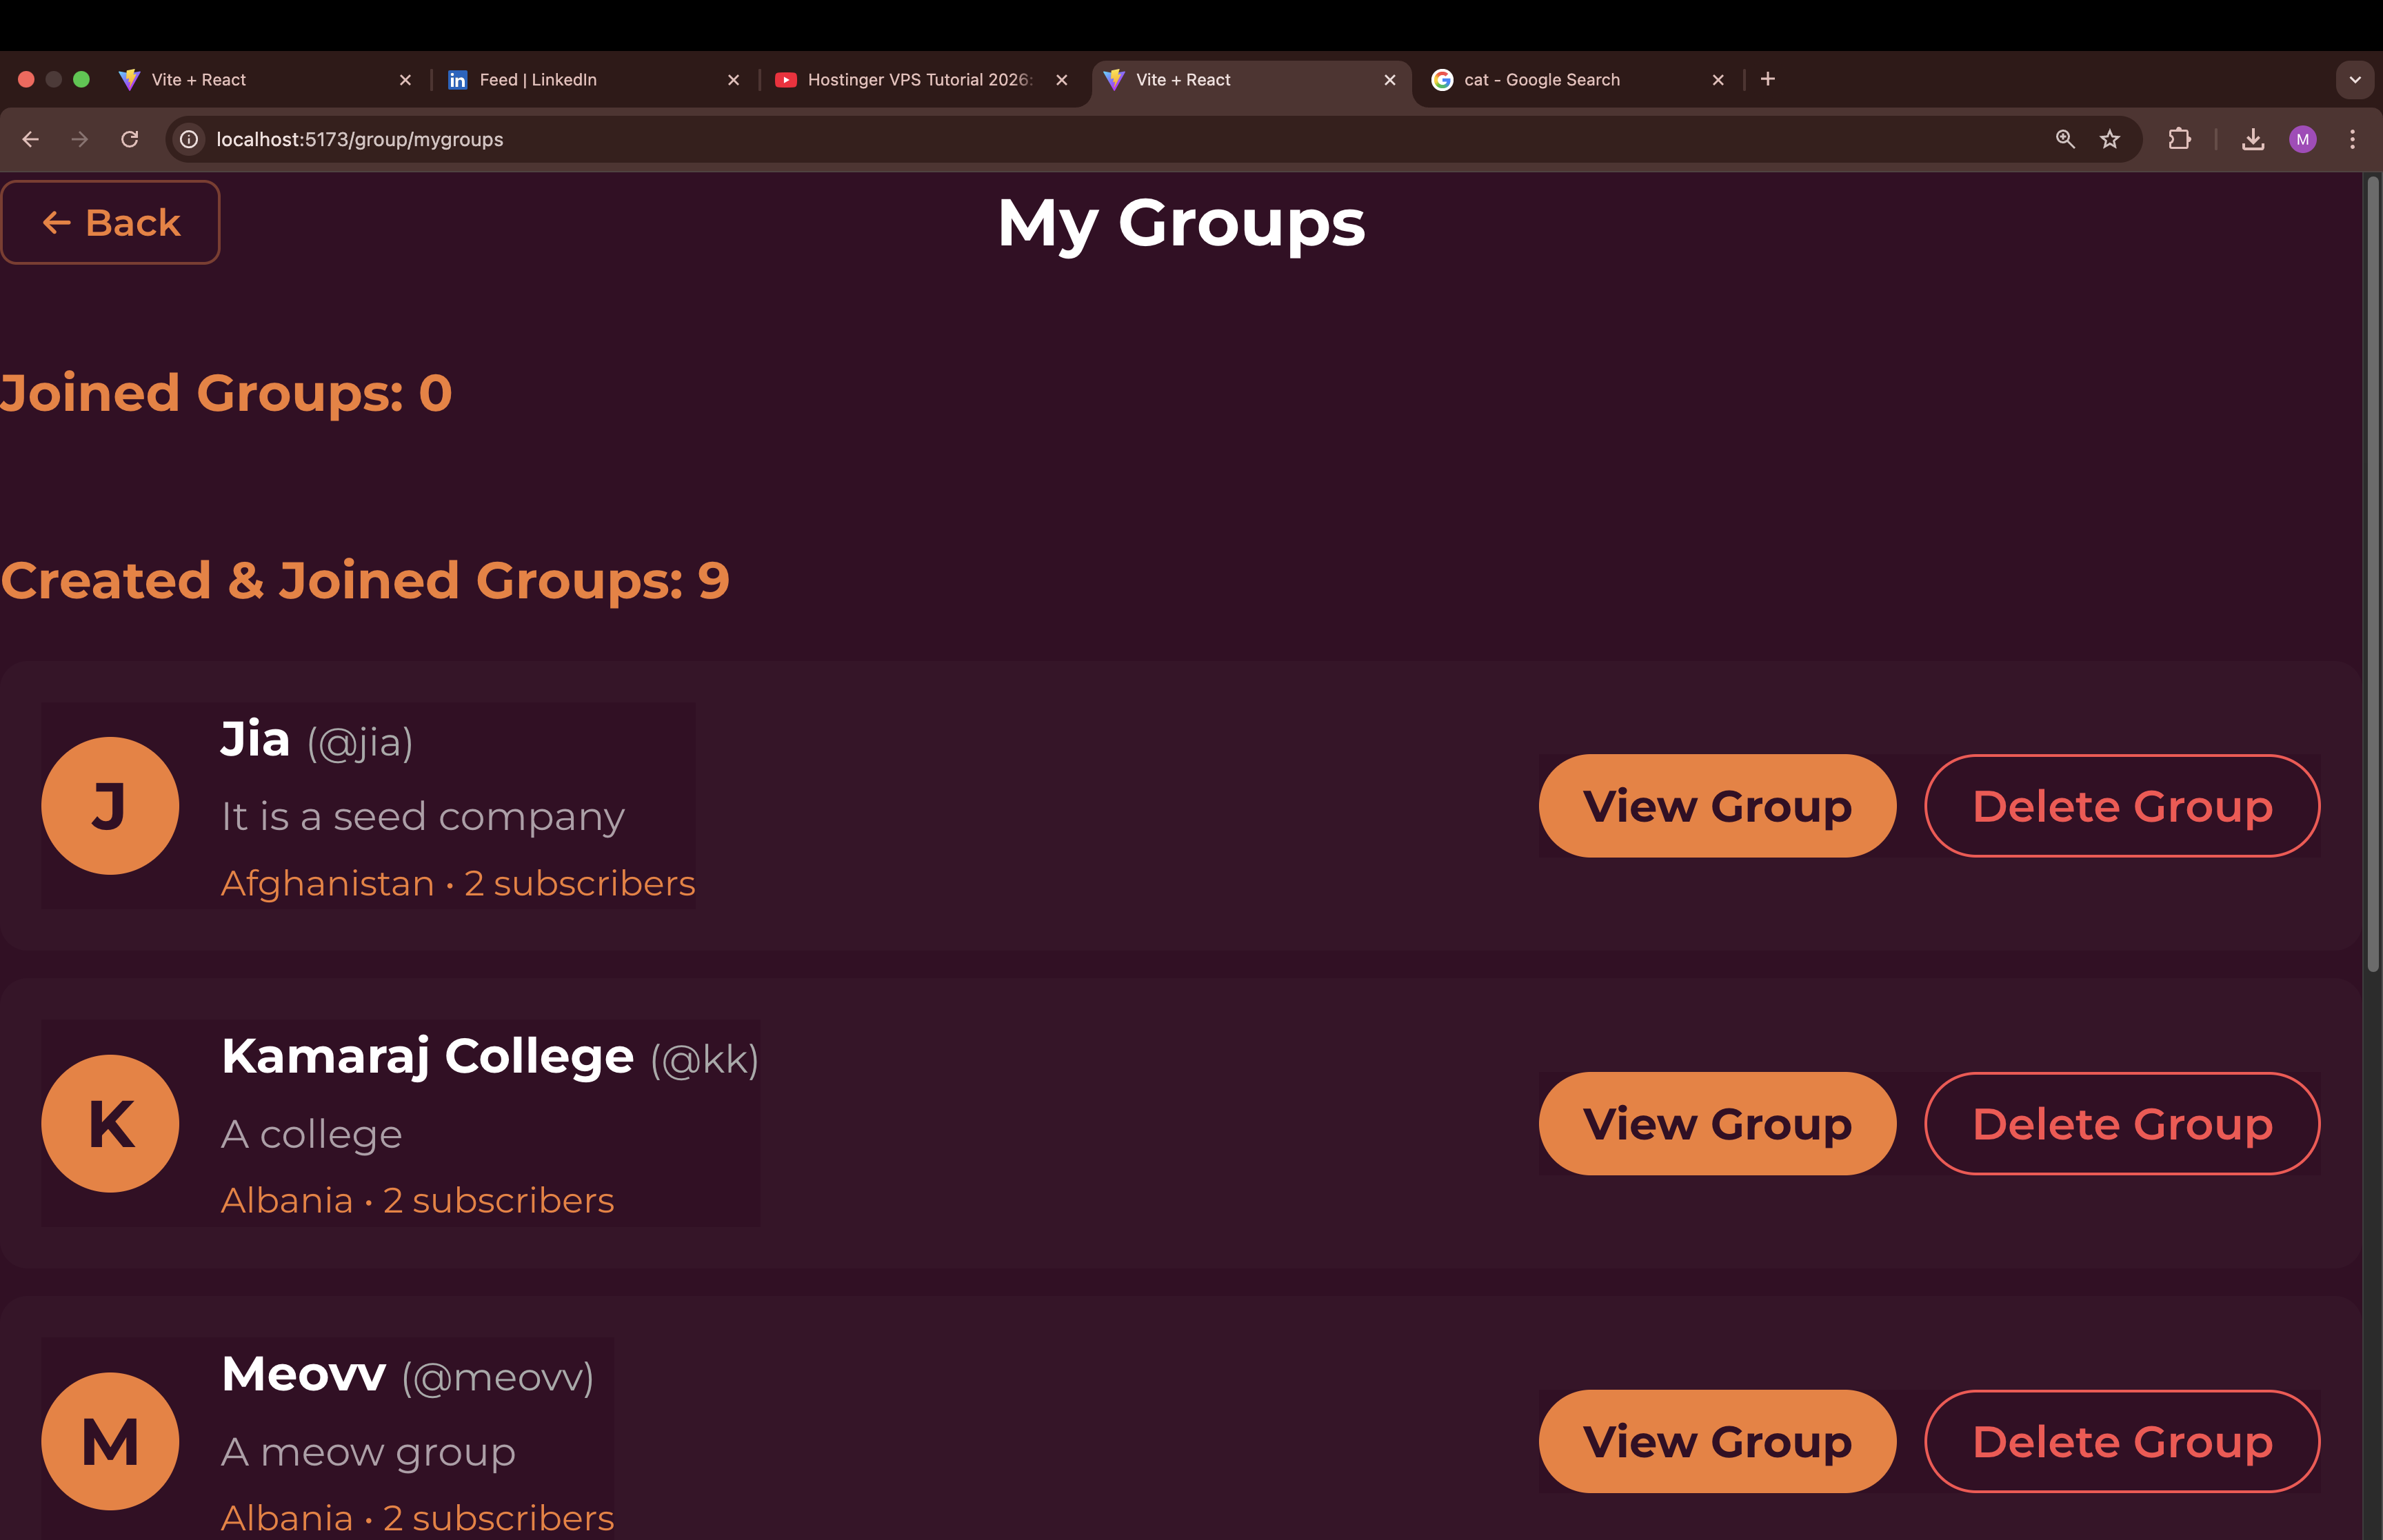Bookmark page using star icon
The image size is (2383, 1540).
click(x=2110, y=139)
